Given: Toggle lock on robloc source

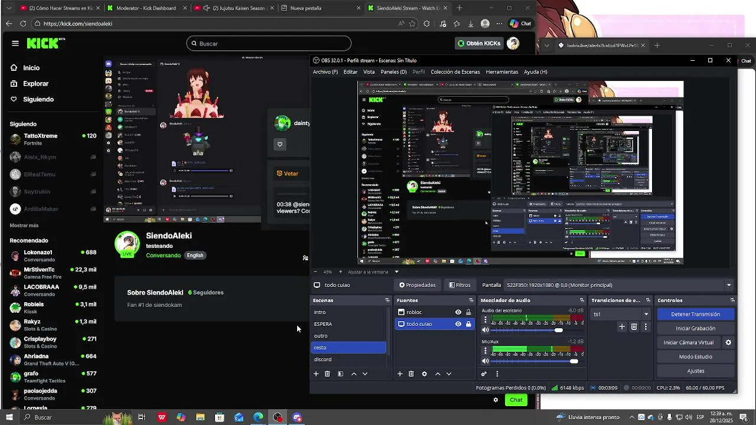Looking at the screenshot, I should 468,312.
